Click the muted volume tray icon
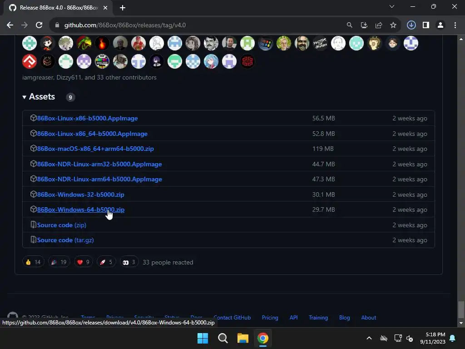465x349 pixels. click(410, 338)
